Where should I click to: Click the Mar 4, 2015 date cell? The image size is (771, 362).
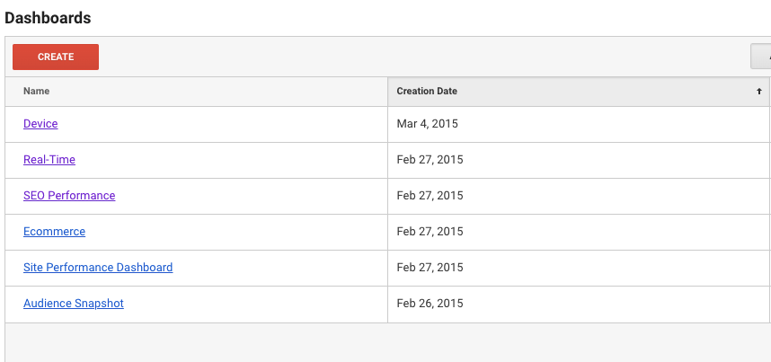pos(428,124)
